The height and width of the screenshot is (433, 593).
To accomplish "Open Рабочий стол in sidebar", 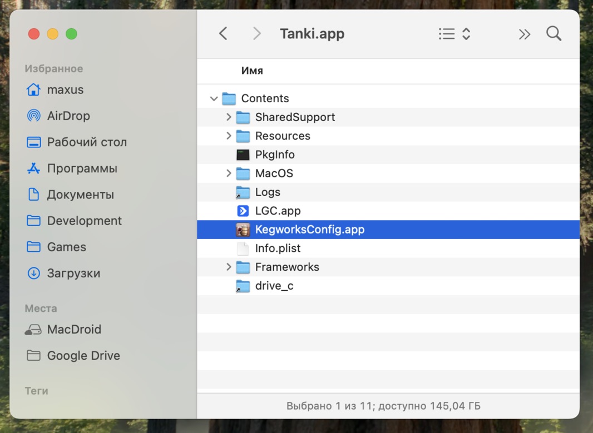I will click(x=76, y=142).
